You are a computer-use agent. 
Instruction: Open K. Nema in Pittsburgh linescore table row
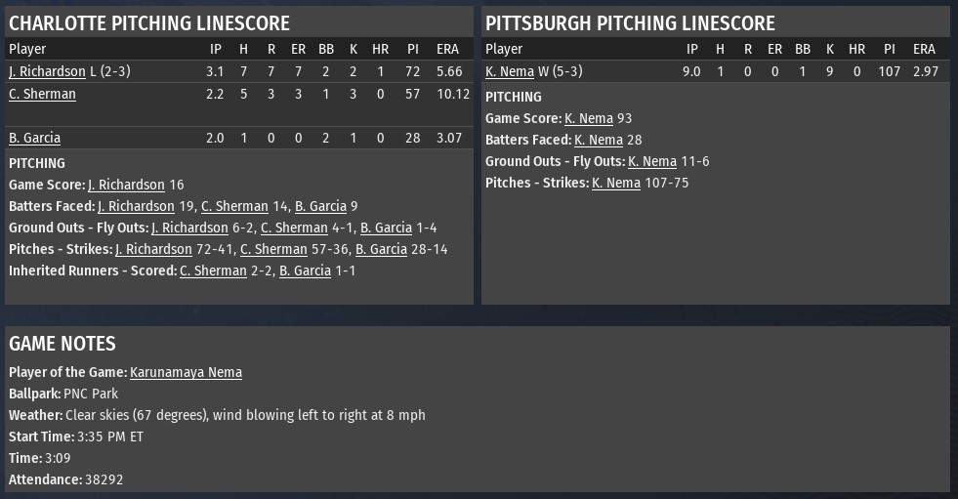tap(510, 71)
